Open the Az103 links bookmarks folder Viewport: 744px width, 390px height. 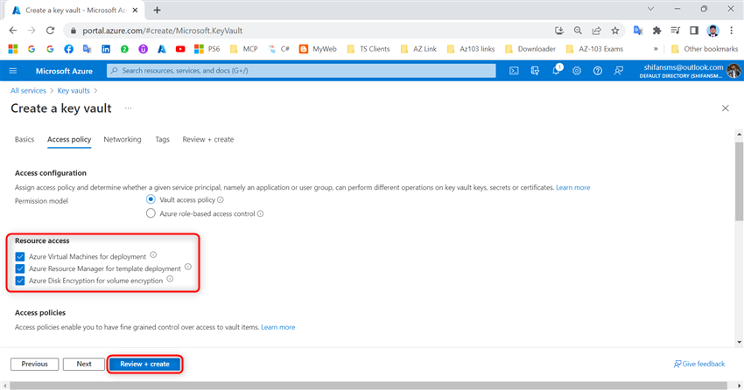(x=471, y=49)
